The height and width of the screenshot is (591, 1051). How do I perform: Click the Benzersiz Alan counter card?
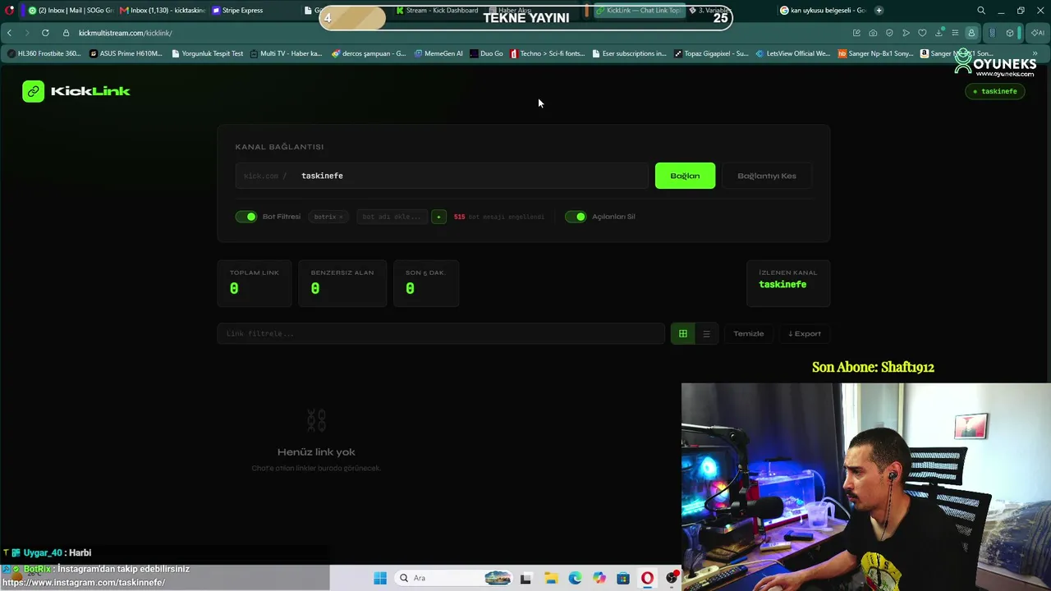pos(342,283)
